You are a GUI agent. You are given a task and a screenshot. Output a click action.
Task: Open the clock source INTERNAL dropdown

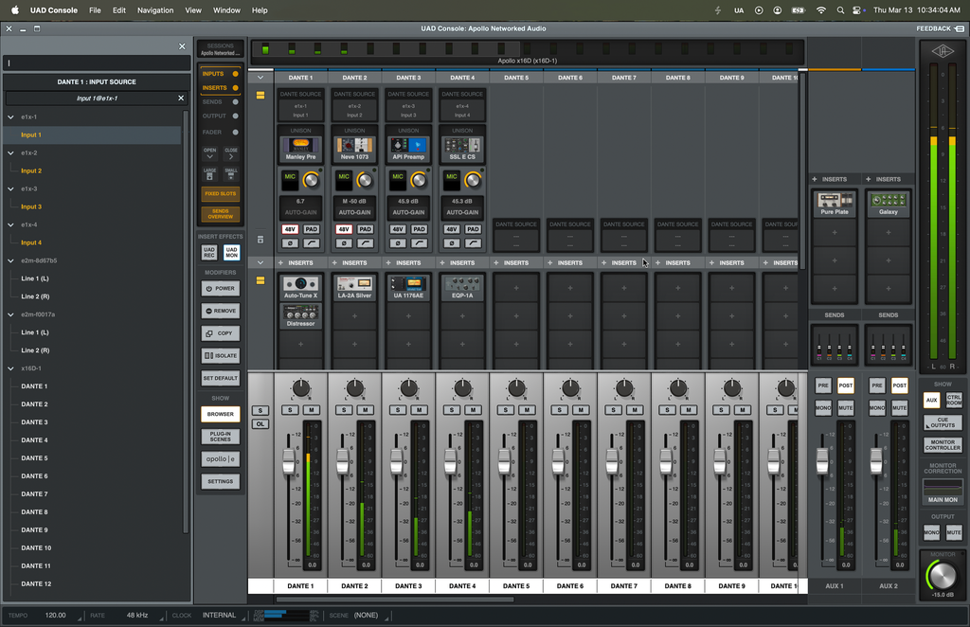tap(219, 616)
